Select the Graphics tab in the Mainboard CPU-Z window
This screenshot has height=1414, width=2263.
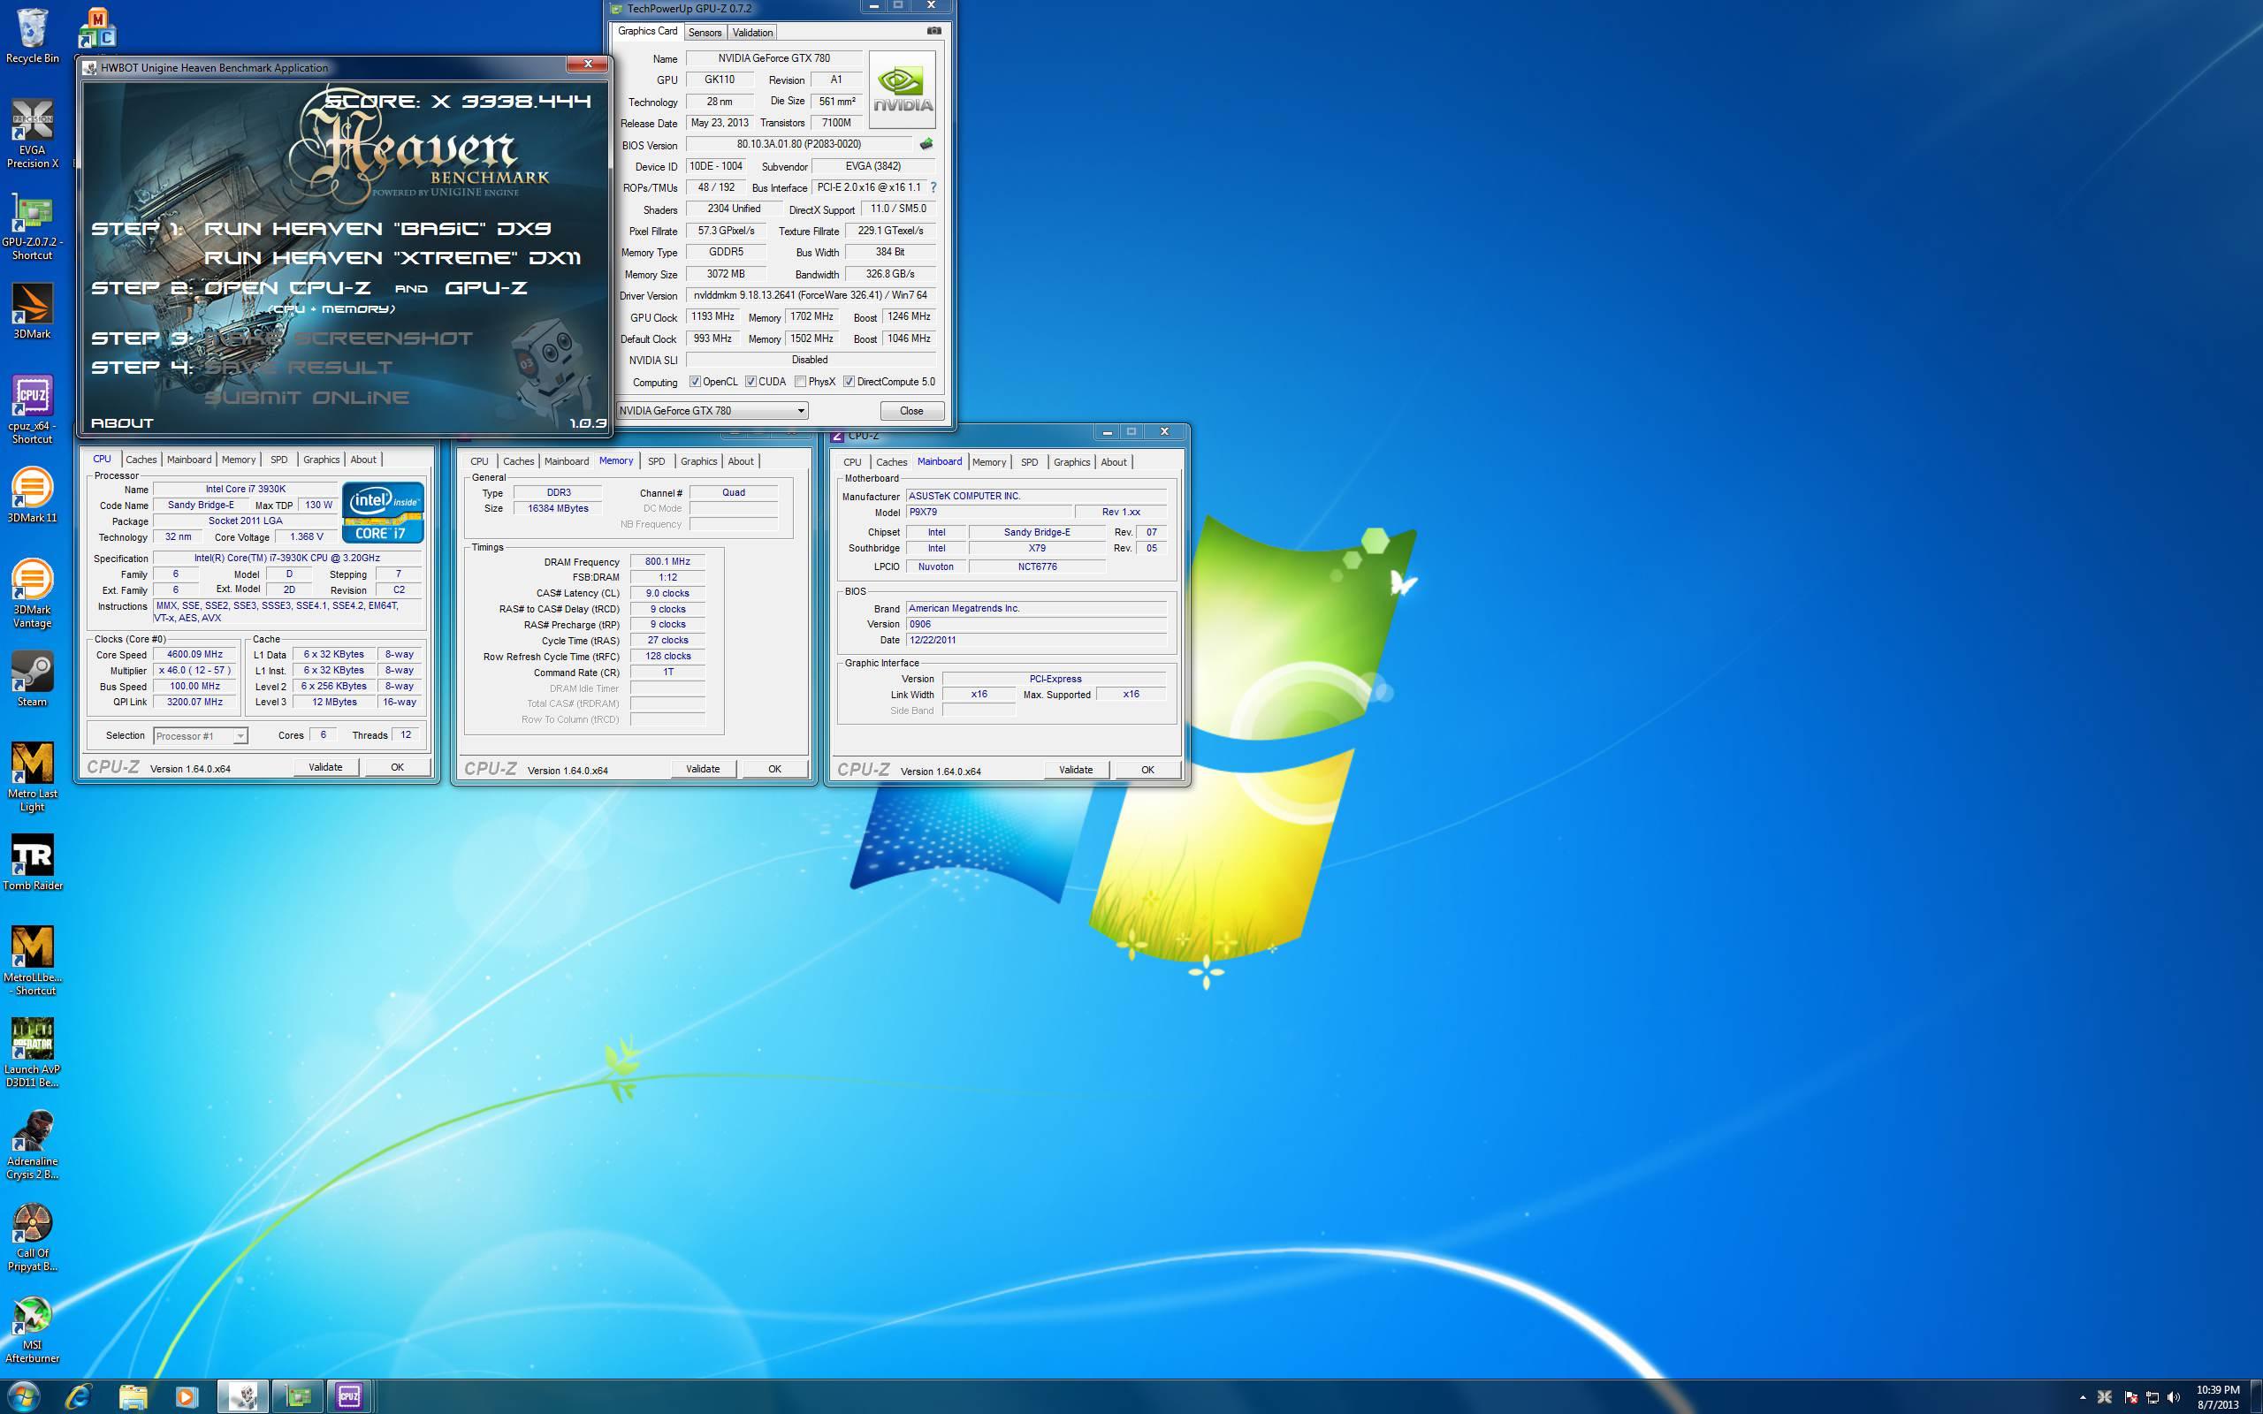1071,462
